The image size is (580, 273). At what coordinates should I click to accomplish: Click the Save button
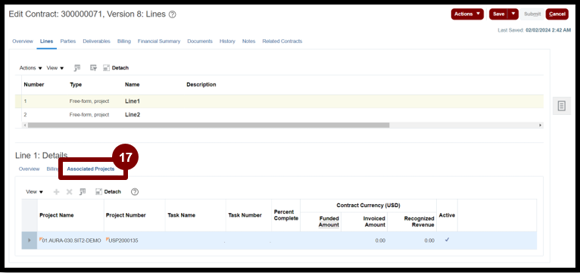coord(499,14)
